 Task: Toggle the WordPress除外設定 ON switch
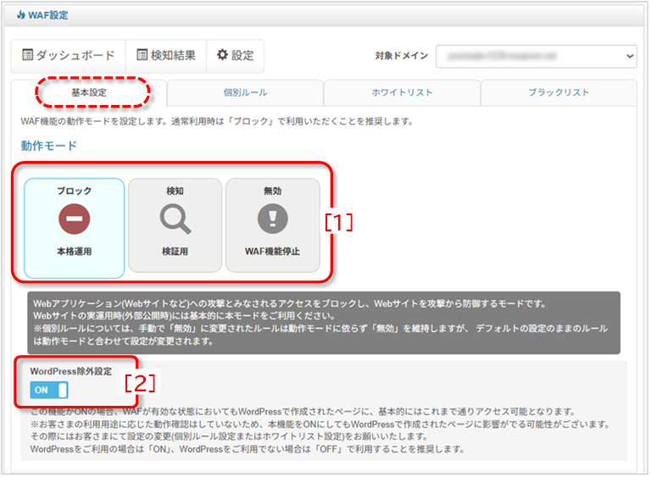click(x=49, y=391)
